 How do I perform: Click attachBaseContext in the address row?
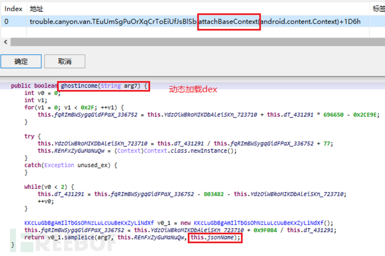[229, 21]
